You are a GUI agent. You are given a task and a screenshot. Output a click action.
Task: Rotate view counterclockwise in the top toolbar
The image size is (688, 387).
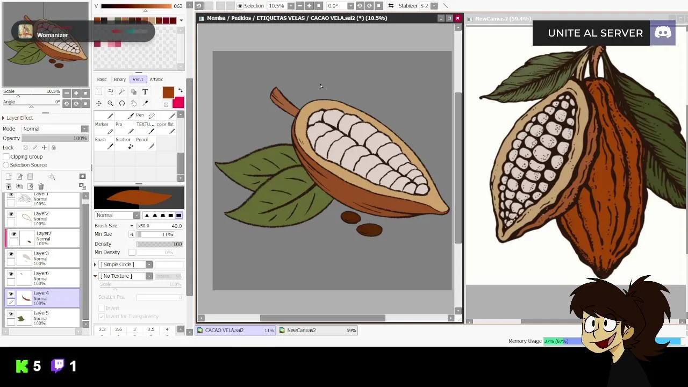tap(360, 6)
